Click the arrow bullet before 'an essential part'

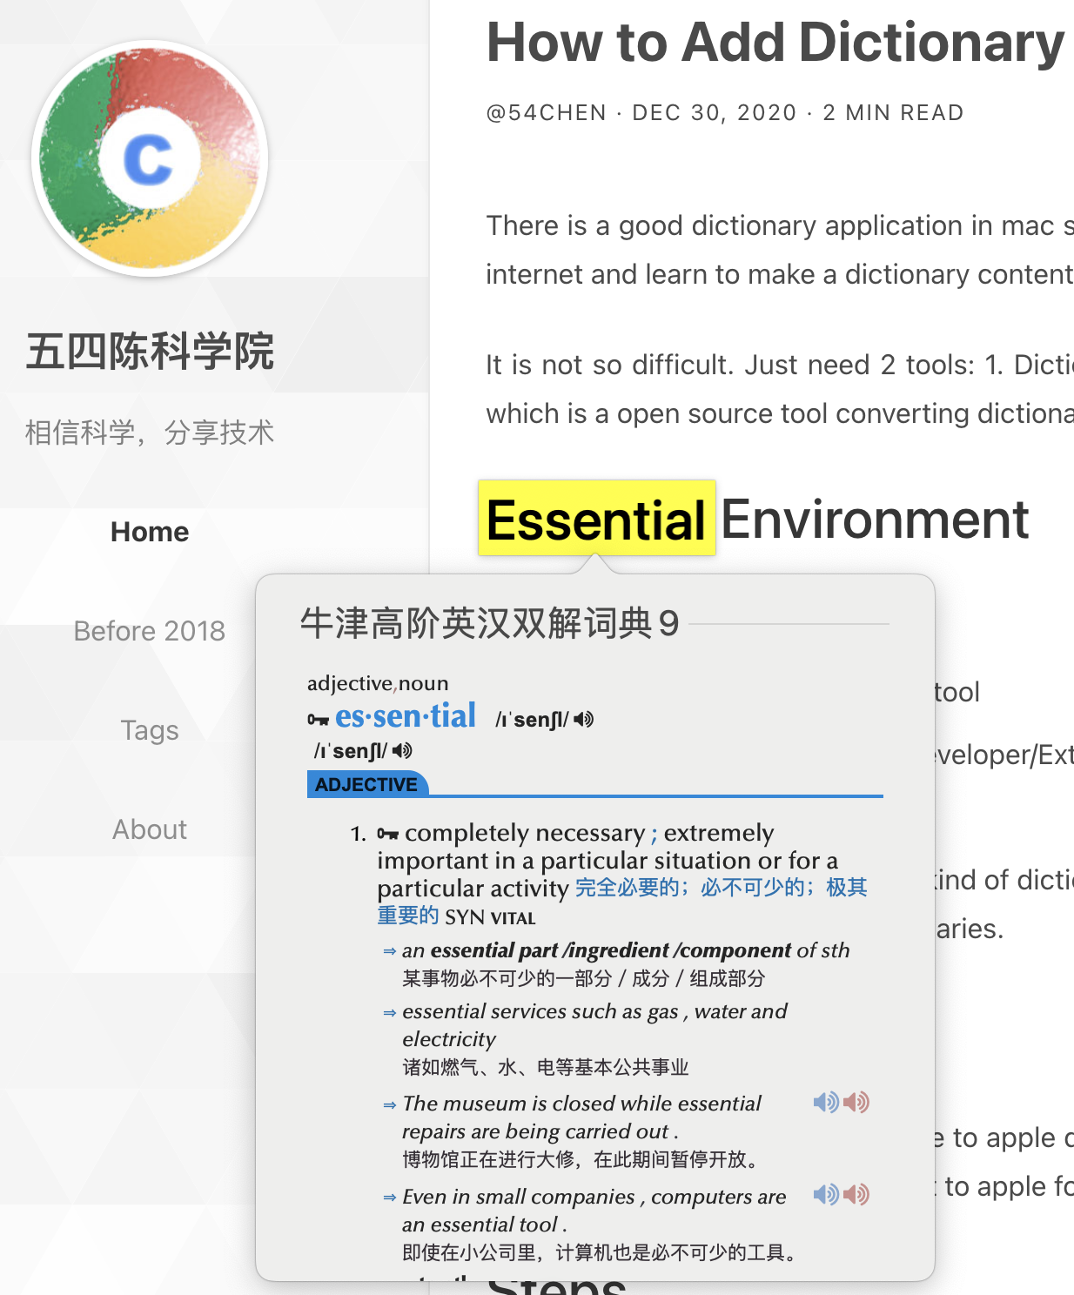click(389, 951)
